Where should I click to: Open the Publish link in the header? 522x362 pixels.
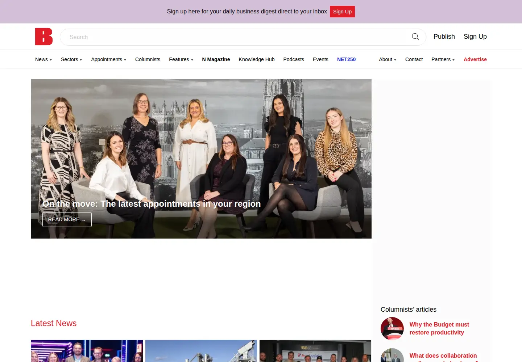[444, 37]
